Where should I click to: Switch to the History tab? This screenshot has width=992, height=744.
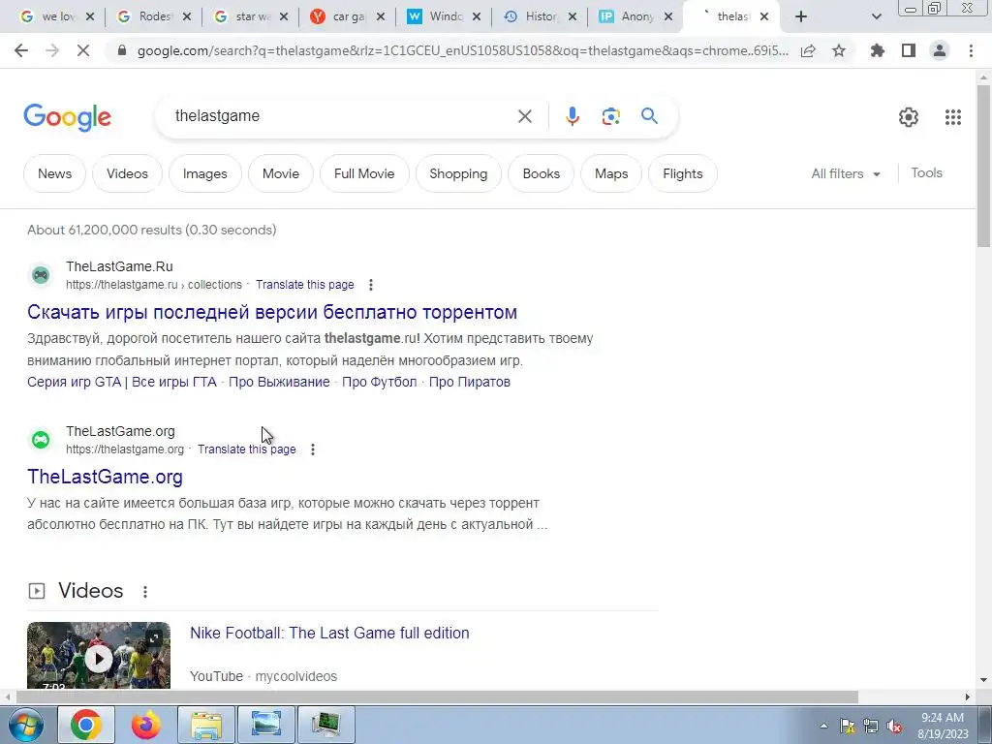coord(541,17)
